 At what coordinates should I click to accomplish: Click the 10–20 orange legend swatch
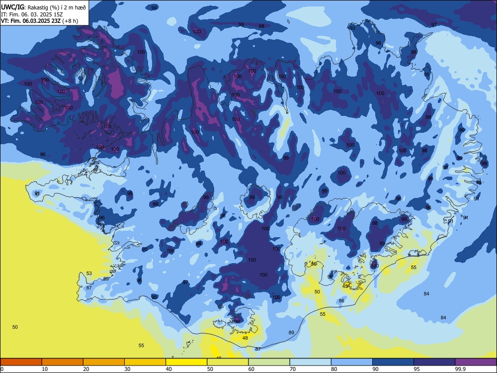[x=63, y=362]
